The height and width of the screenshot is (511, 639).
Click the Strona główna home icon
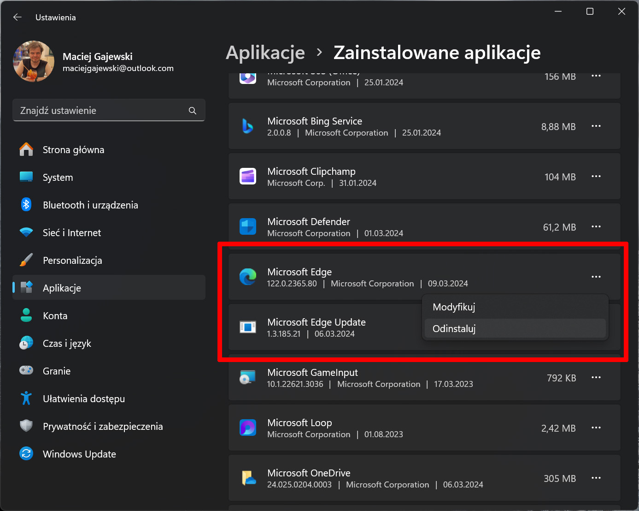coord(26,149)
